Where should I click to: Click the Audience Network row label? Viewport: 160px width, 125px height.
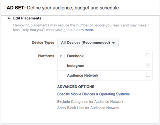click(x=83, y=75)
